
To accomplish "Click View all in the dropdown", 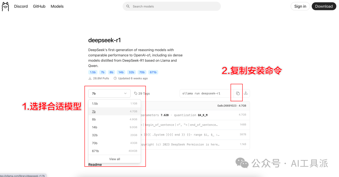I will coord(115,159).
